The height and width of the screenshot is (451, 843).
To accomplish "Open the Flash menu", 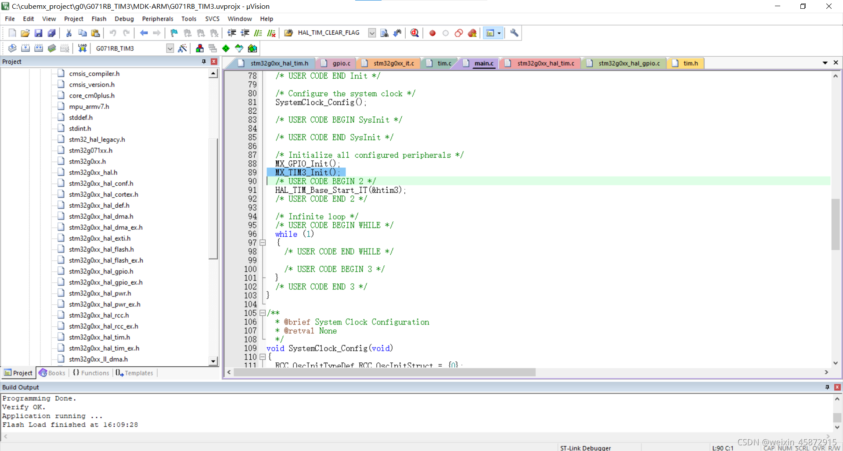I will pos(99,19).
